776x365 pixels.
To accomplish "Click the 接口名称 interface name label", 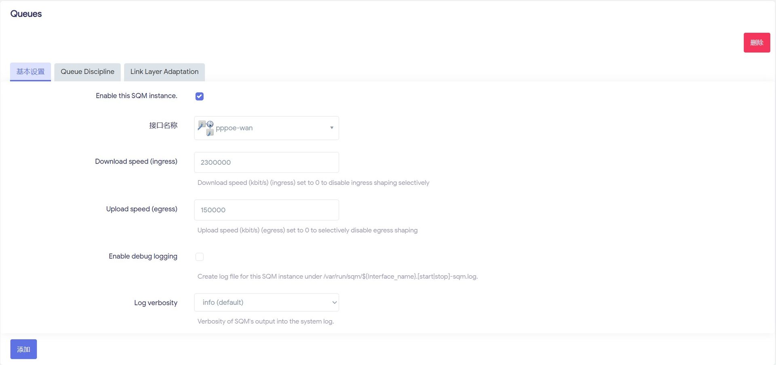I will point(163,126).
